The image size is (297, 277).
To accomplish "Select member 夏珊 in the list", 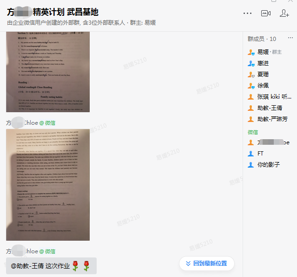I will [x=263, y=74].
